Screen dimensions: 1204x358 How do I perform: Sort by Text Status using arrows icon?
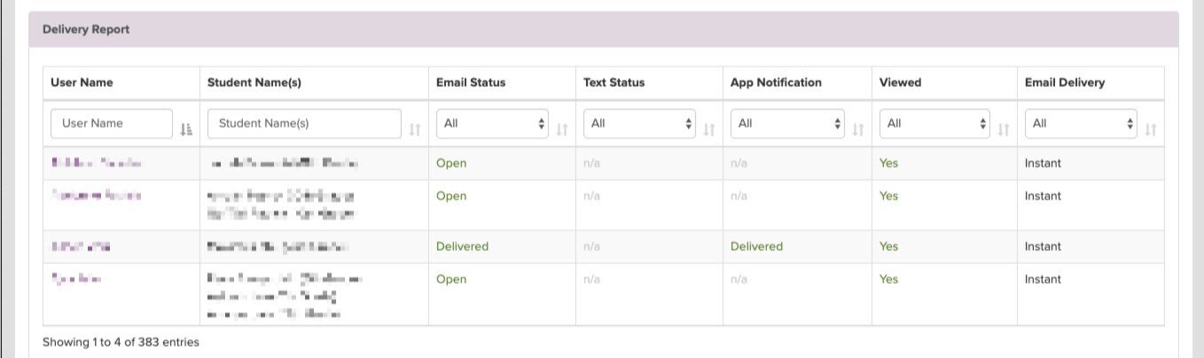tap(708, 129)
